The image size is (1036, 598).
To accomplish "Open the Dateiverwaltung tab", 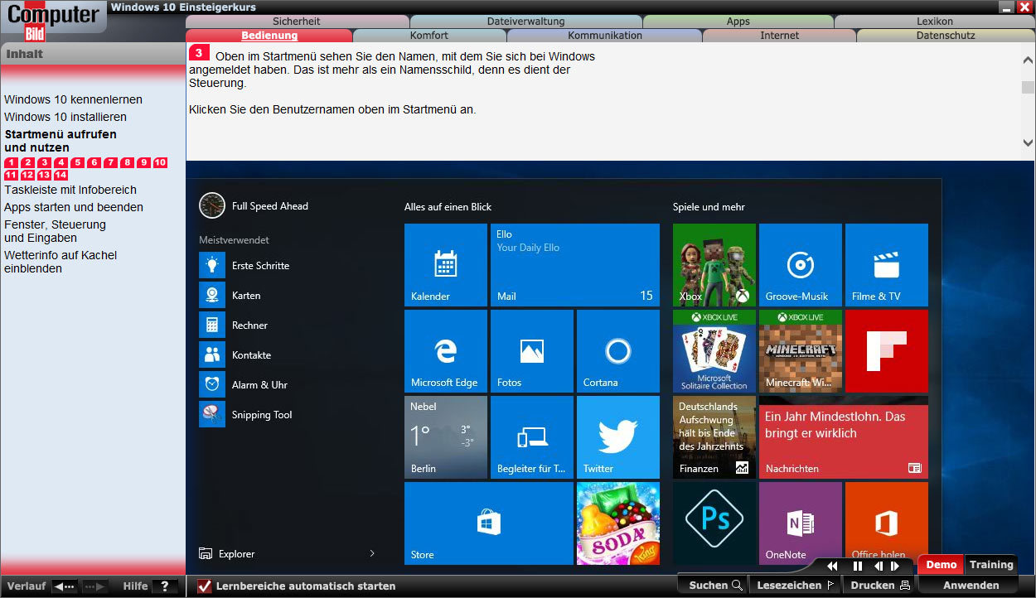I will coord(525,22).
